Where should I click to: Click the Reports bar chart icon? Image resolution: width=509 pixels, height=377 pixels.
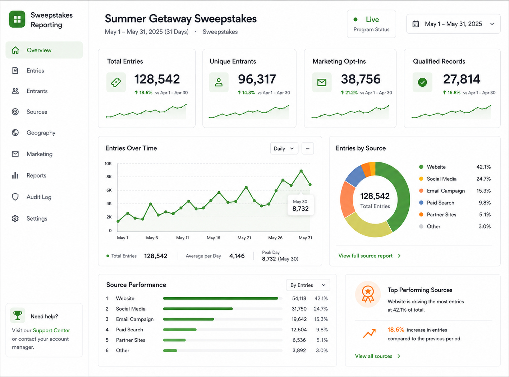(x=15, y=175)
